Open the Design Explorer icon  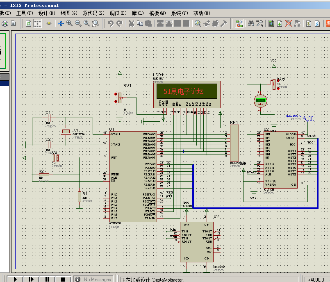pyautogui.click(x=271, y=23)
